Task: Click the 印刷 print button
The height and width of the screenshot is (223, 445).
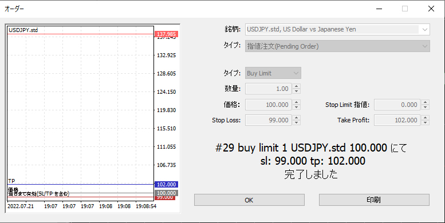Action: tap(374, 200)
